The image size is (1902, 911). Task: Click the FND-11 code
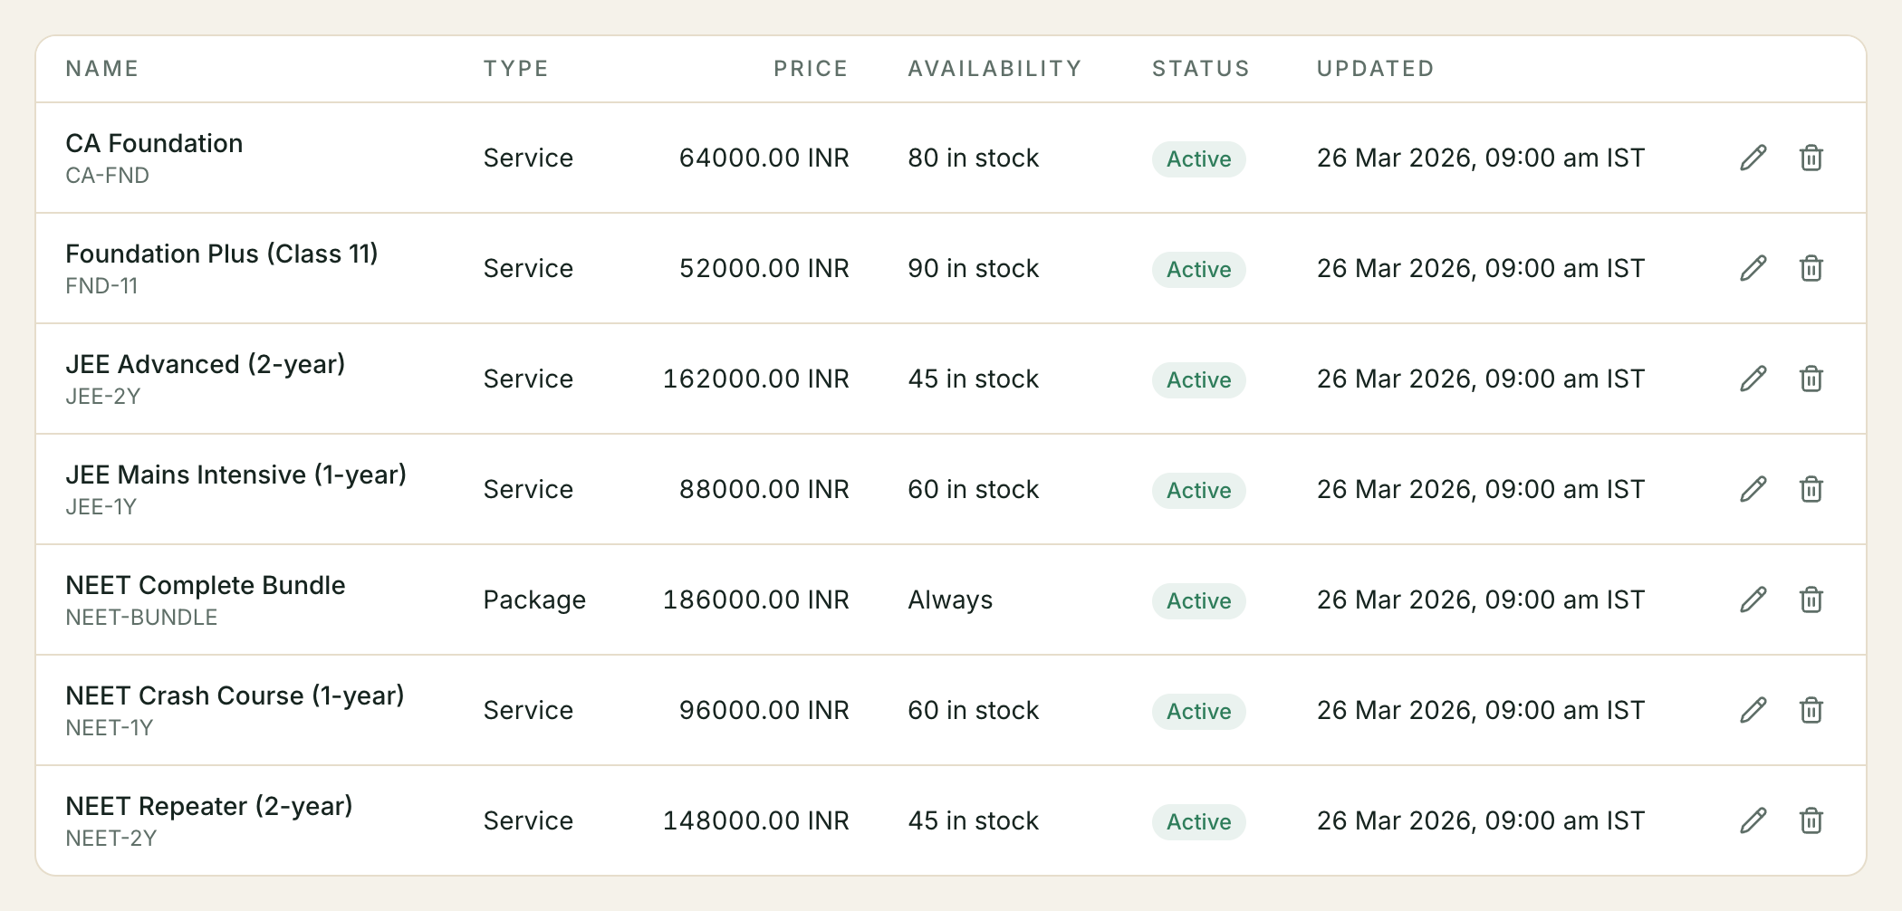click(x=101, y=285)
